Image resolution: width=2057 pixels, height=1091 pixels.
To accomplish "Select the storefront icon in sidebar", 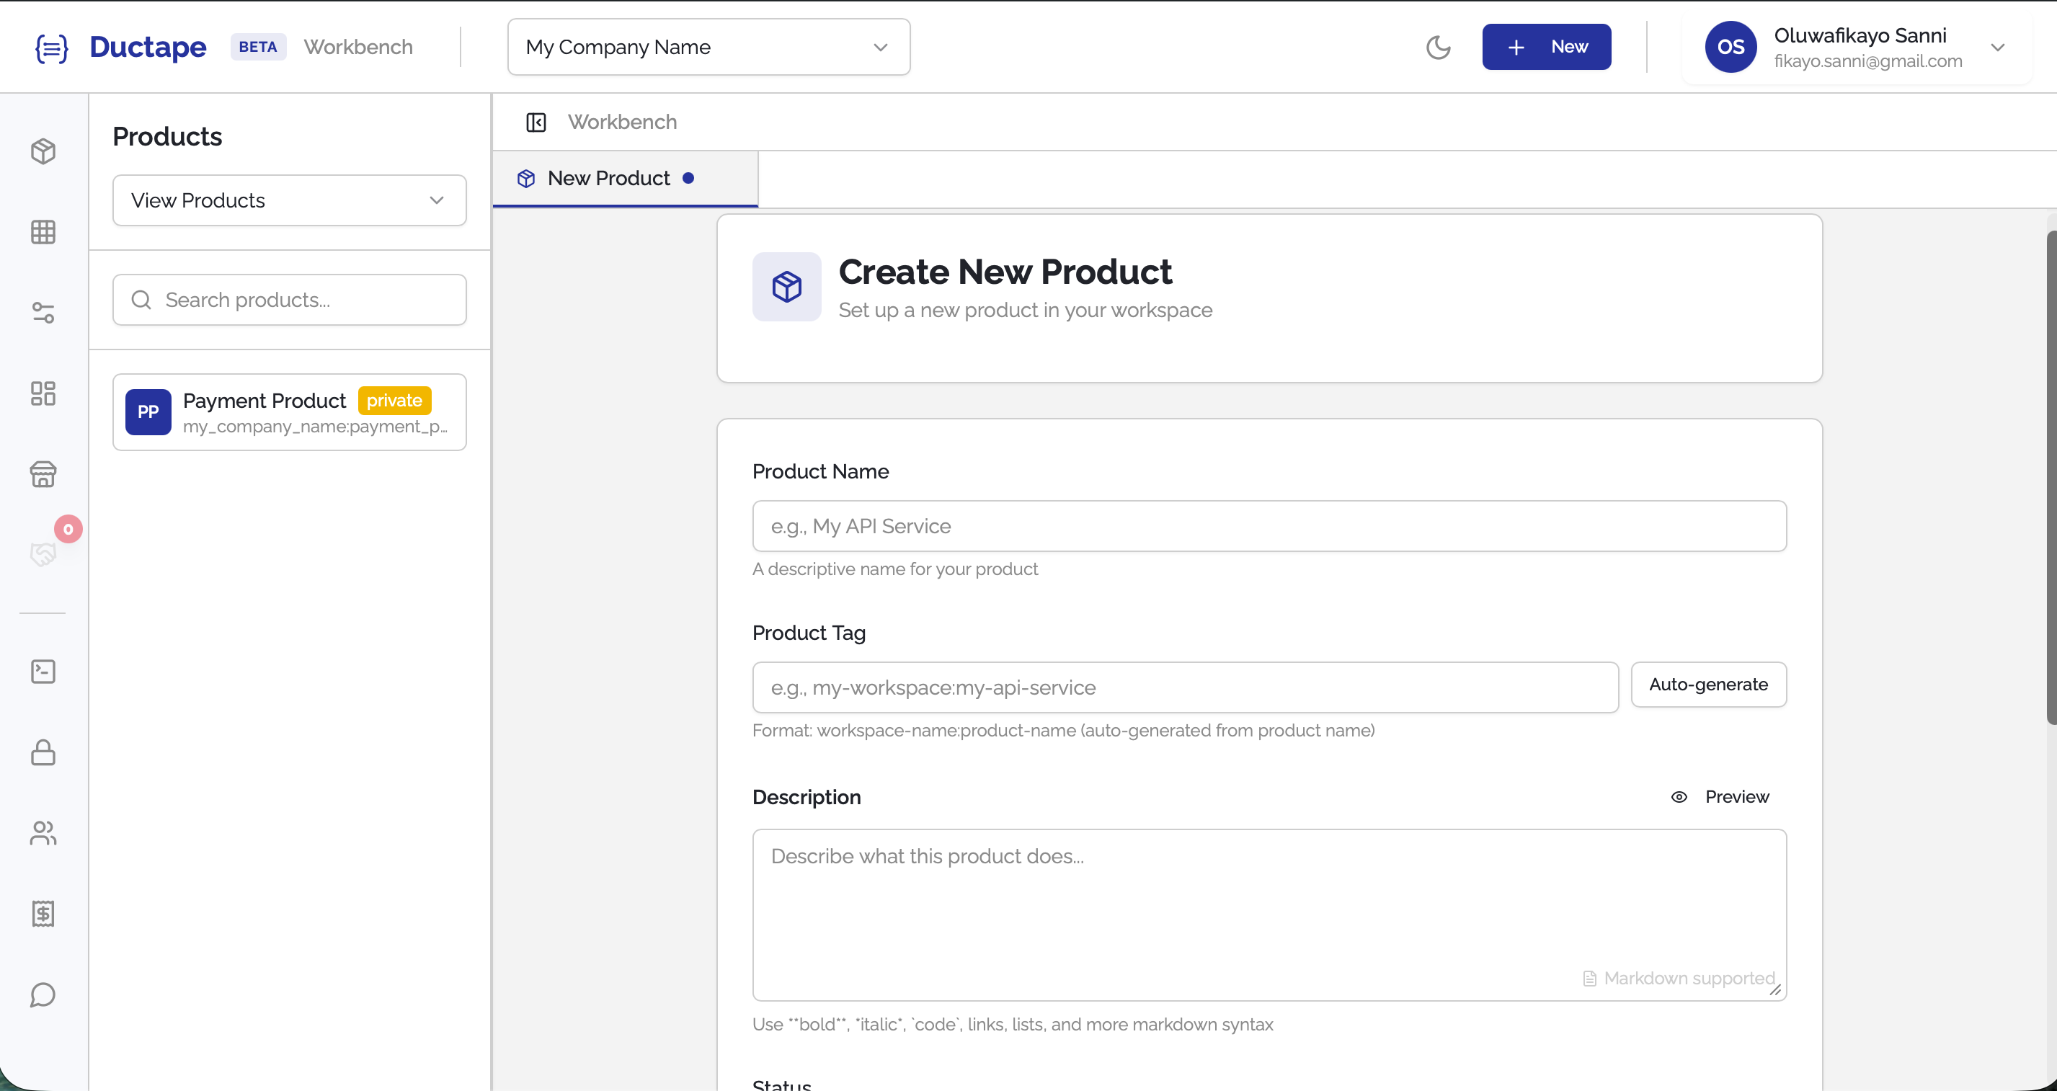I will click(x=43, y=474).
